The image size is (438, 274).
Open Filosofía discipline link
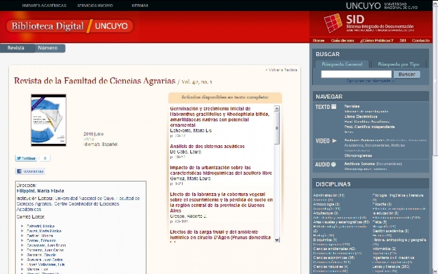pos(382,204)
